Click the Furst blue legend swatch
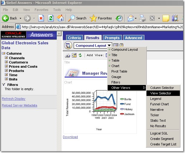The height and width of the screenshot is (153, 185). tap(122, 104)
